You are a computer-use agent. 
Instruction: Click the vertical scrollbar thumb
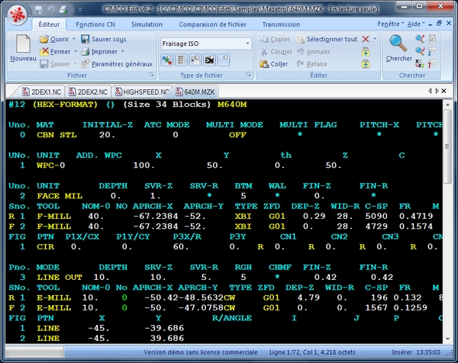(447, 146)
